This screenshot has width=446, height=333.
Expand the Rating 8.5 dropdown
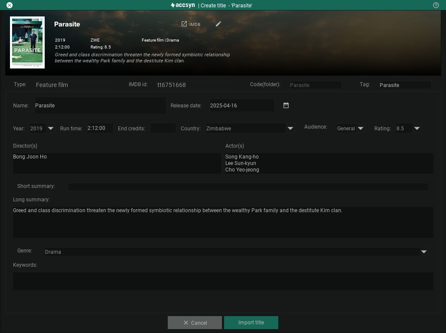[x=408, y=129]
